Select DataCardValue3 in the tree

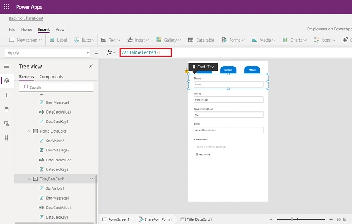[x=58, y=112]
